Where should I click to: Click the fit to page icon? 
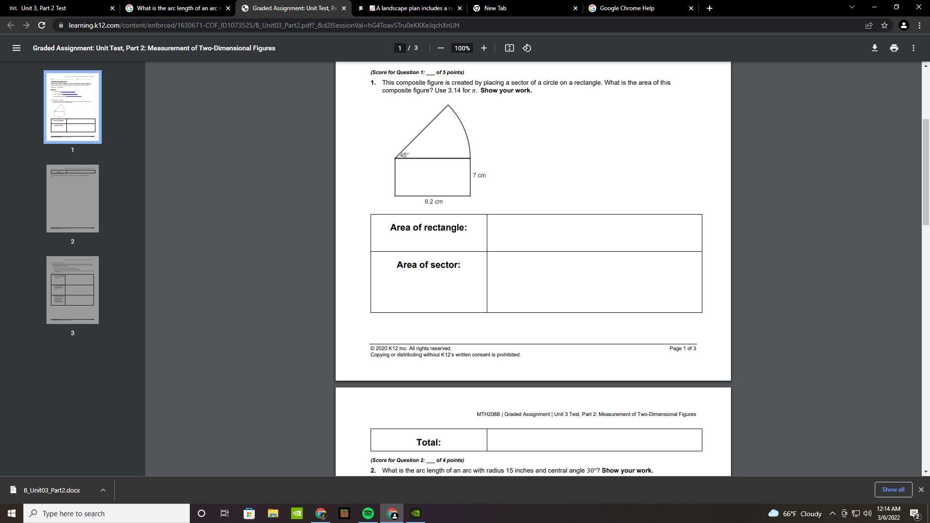pos(509,48)
